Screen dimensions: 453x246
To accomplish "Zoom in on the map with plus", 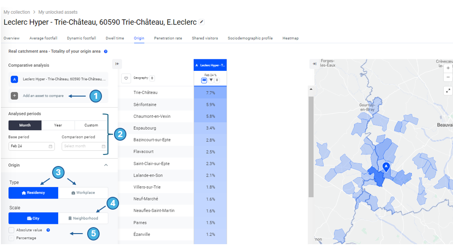I will [448, 68].
